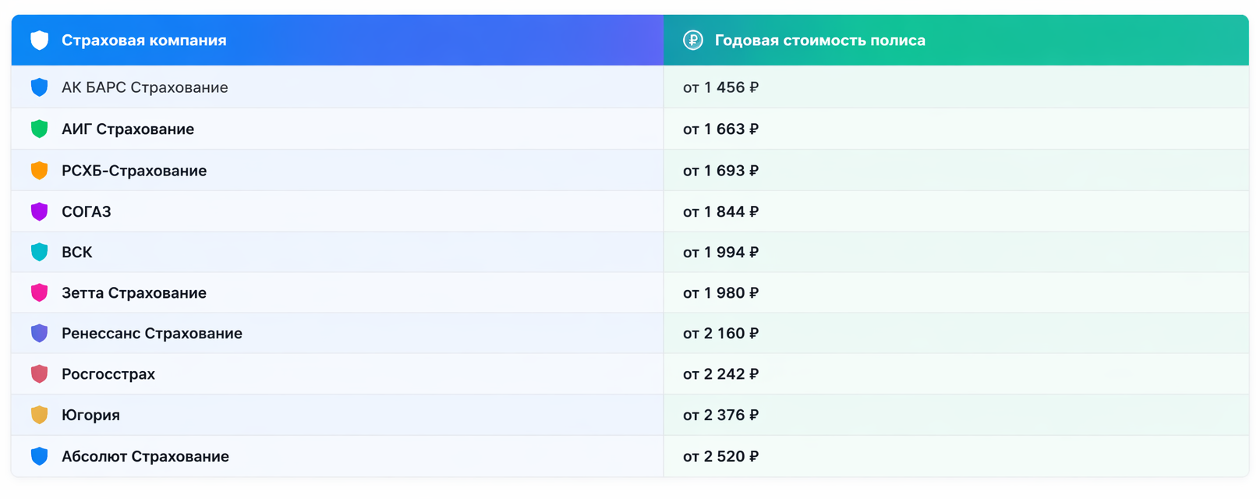Open the Росгосстрах company name
1260x499 pixels.
pos(108,374)
